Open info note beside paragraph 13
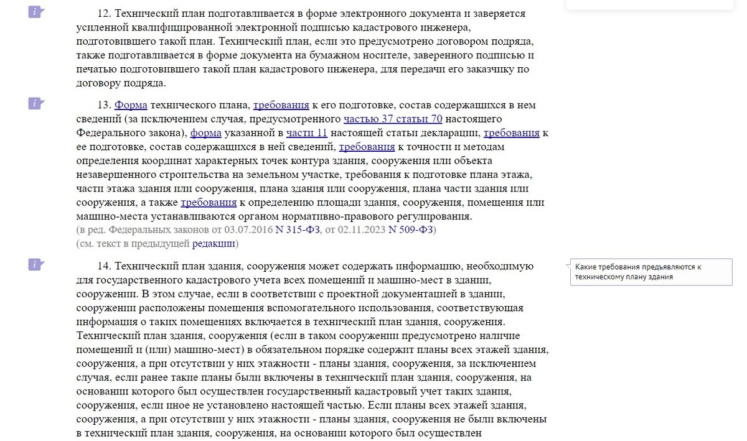Screen dimensions: 747x441 (x=35, y=104)
